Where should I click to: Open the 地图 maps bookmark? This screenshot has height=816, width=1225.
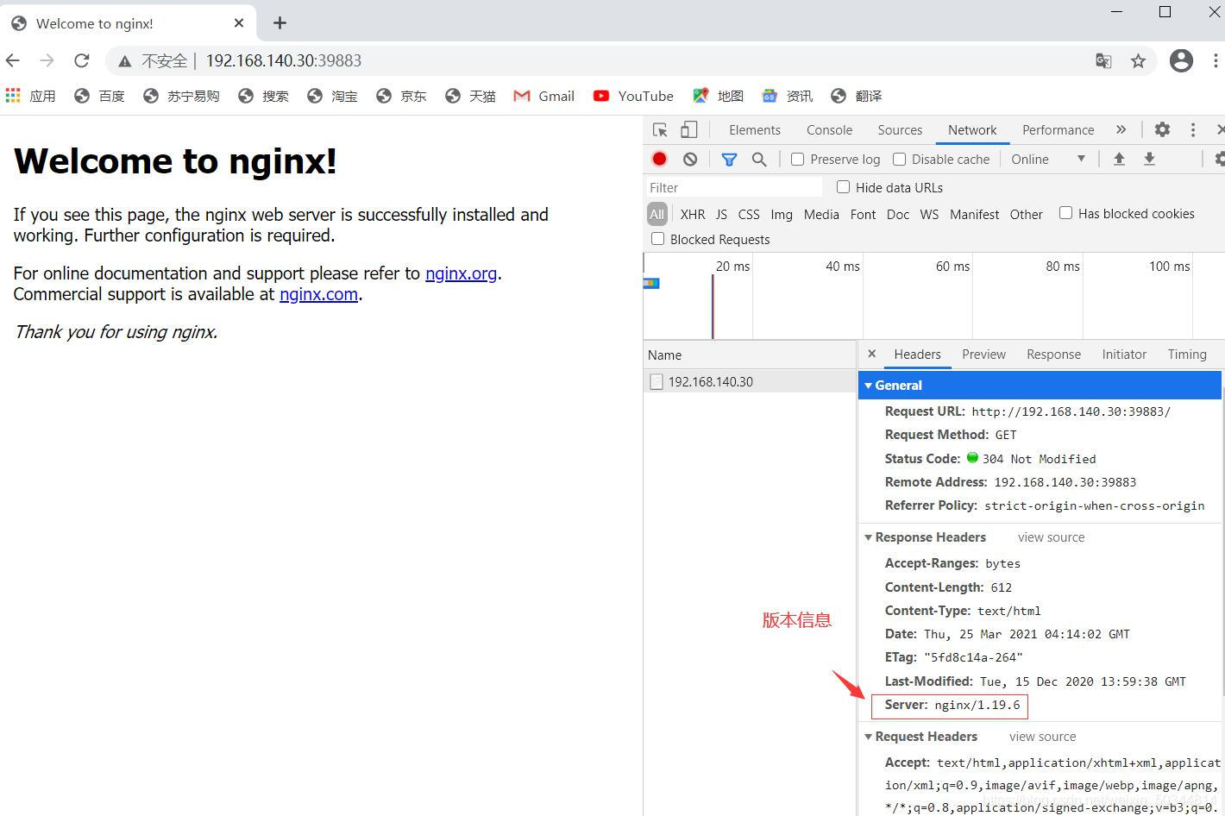[718, 96]
